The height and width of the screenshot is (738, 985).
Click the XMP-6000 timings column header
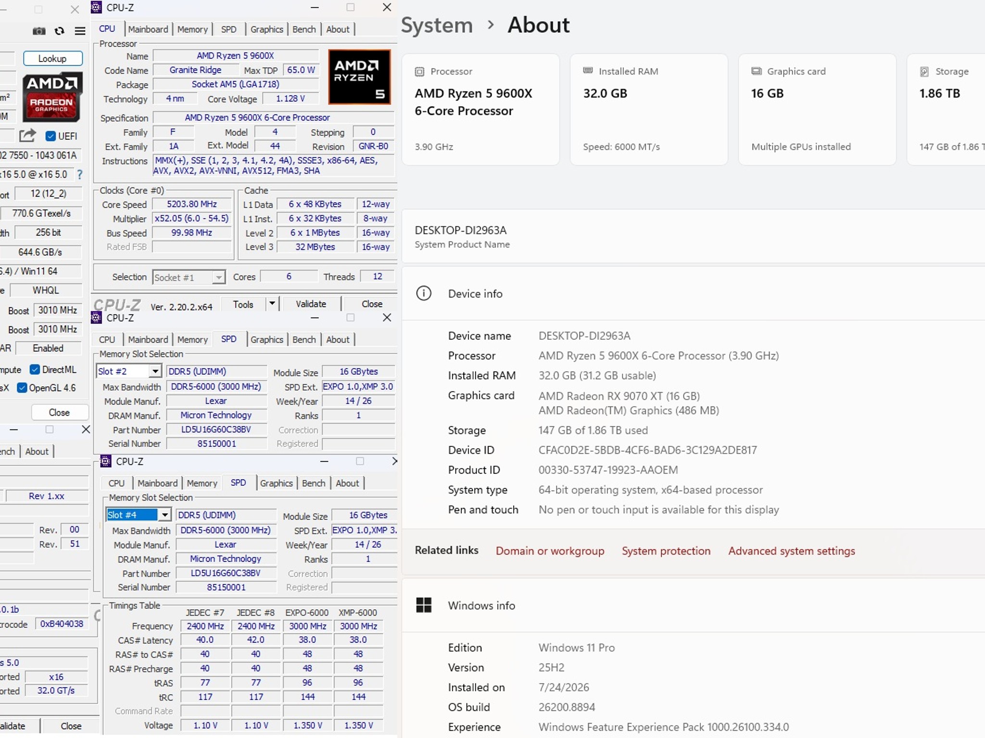pos(358,613)
